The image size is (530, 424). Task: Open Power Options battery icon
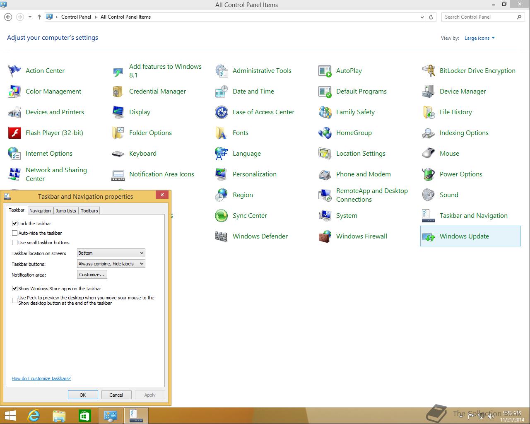click(x=429, y=174)
